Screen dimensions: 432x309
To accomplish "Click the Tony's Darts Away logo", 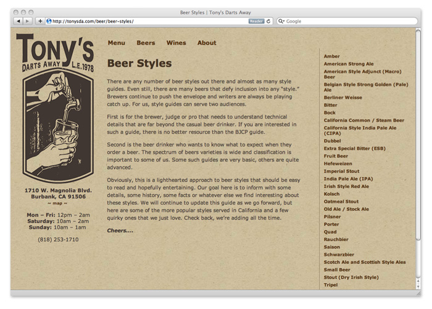I will pos(55,53).
